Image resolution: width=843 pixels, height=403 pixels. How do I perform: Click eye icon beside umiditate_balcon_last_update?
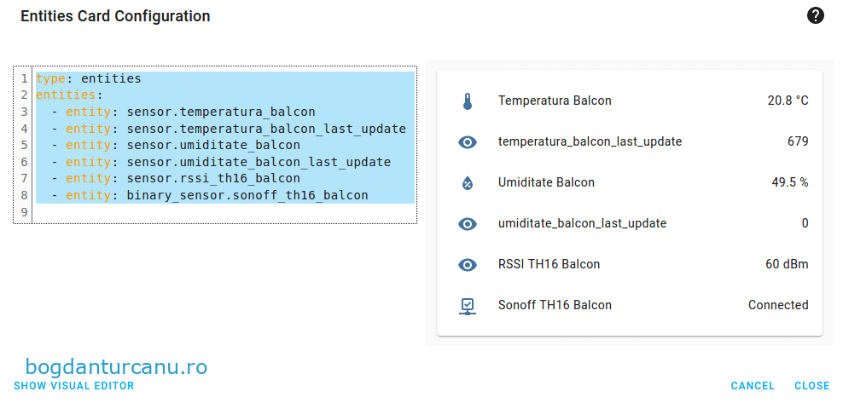[468, 224]
